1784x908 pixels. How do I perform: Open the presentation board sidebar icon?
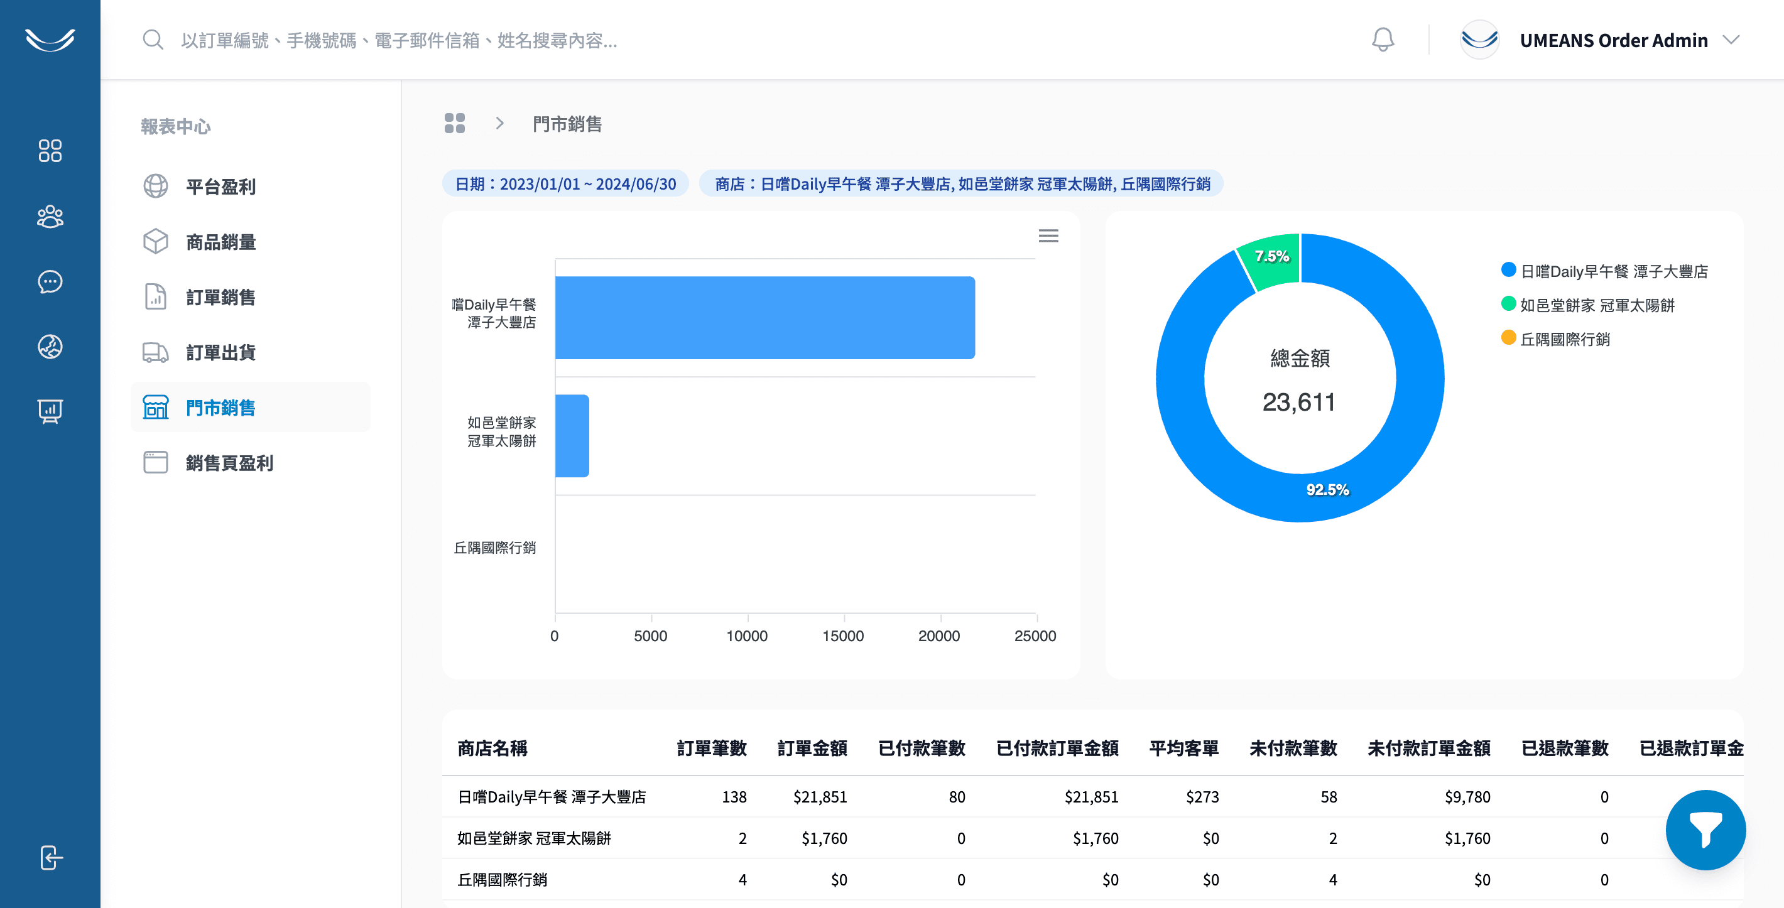point(50,411)
